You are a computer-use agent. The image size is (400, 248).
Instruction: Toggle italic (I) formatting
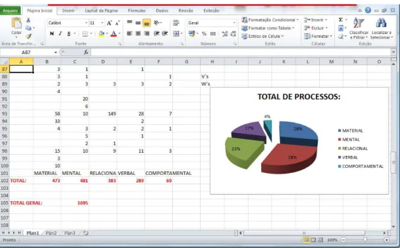[61, 33]
